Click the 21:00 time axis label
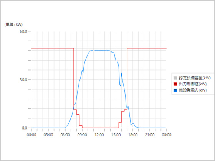 pos(150,135)
